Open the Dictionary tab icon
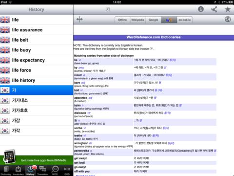The width and height of the screenshot is (234, 176). (6, 171)
